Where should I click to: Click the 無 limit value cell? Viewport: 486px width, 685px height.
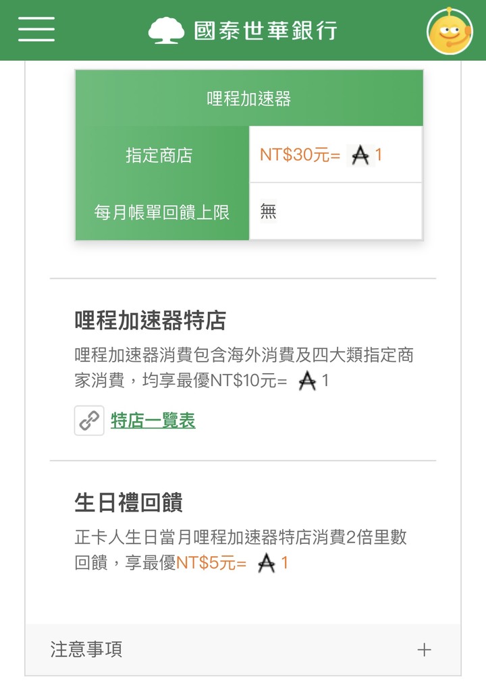pos(335,212)
